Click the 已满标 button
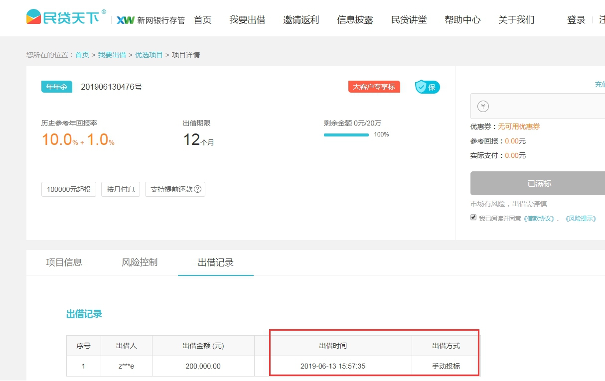Screen dimensions: 605x381 pos(539,183)
